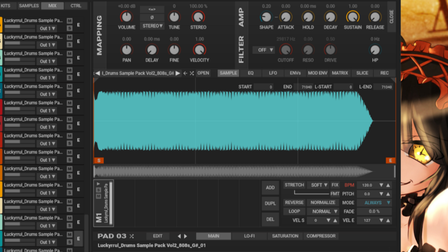Open first channel Out 1 output dropdown
This screenshot has height=252, width=448.
[x=47, y=28]
